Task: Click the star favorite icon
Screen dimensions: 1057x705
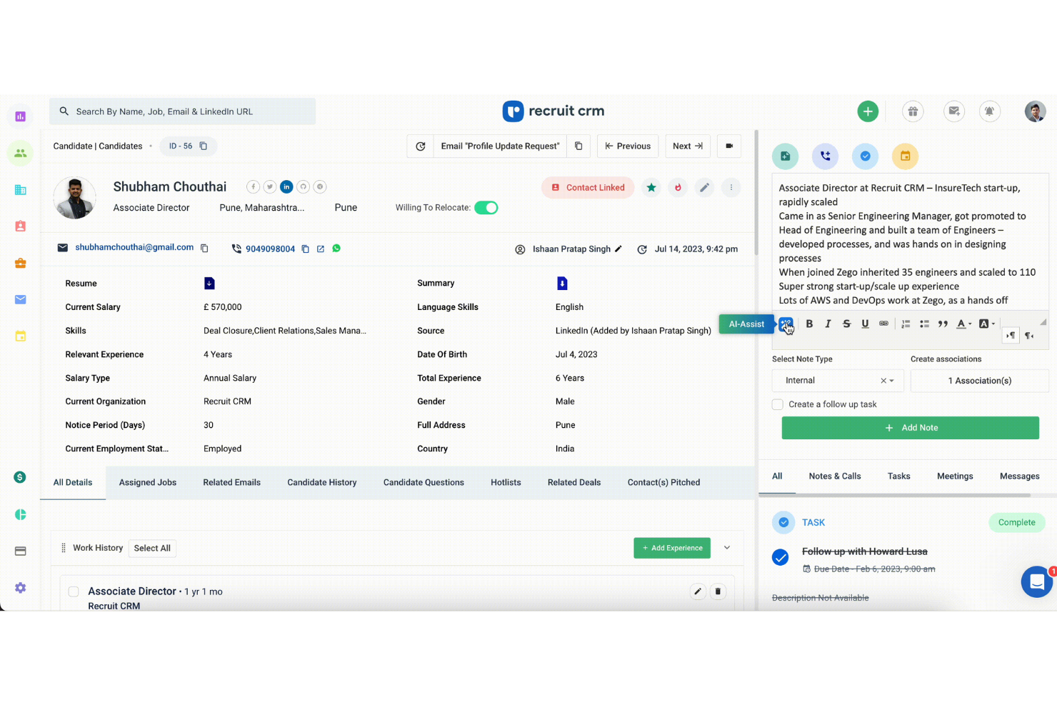Action: [x=651, y=188]
